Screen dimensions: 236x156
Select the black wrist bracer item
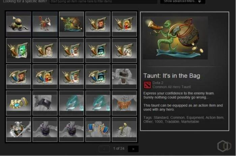pyautogui.click(x=45, y=103)
